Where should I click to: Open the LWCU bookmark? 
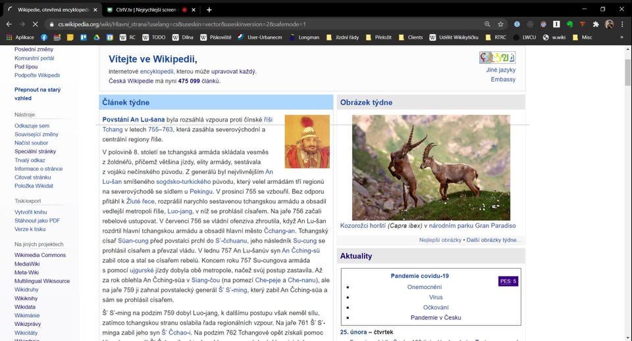click(525, 37)
